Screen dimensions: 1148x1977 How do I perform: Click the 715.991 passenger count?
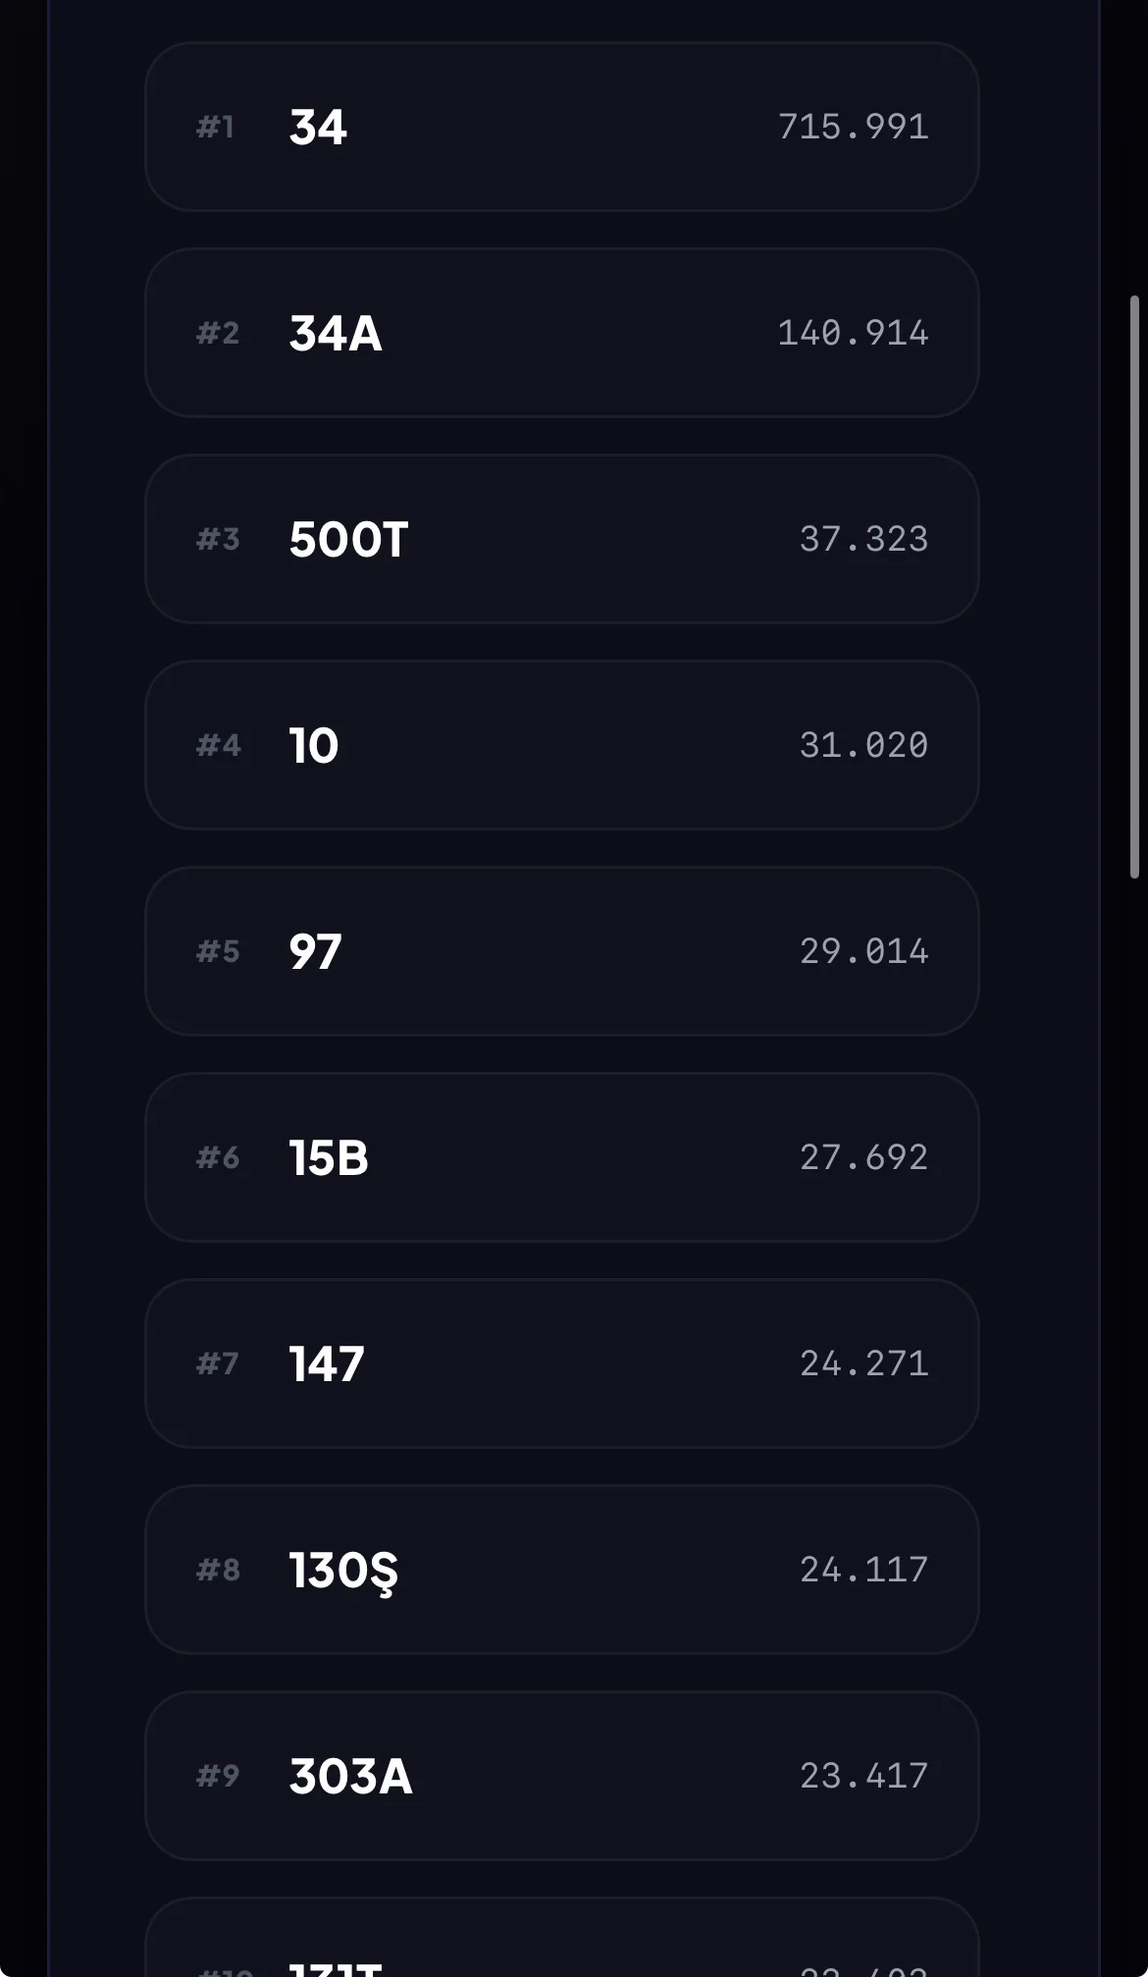coord(853,127)
